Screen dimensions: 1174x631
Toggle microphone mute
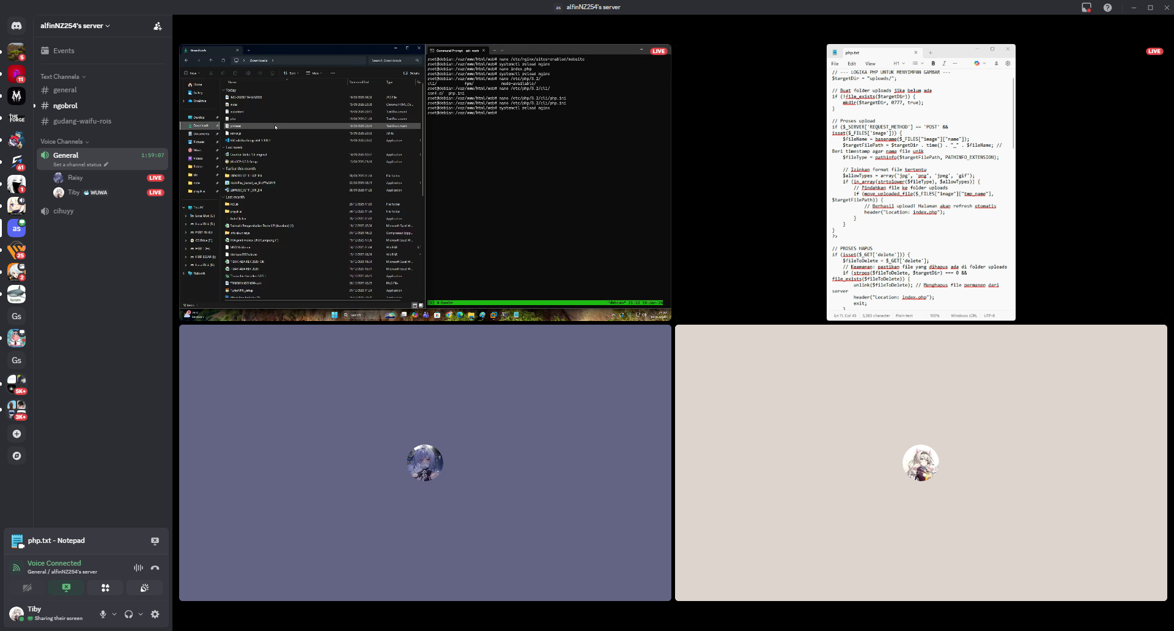(x=103, y=614)
